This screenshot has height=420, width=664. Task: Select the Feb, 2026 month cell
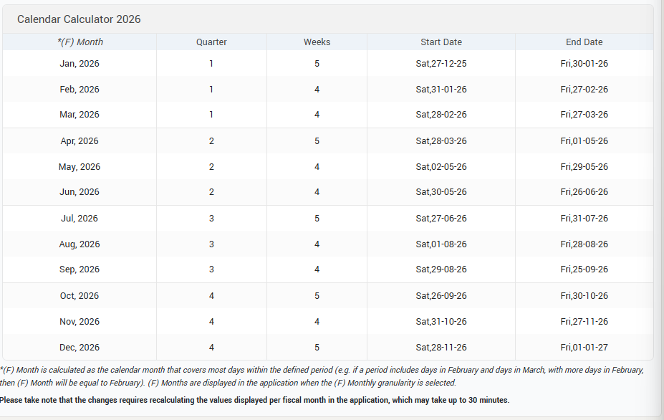[x=80, y=90]
